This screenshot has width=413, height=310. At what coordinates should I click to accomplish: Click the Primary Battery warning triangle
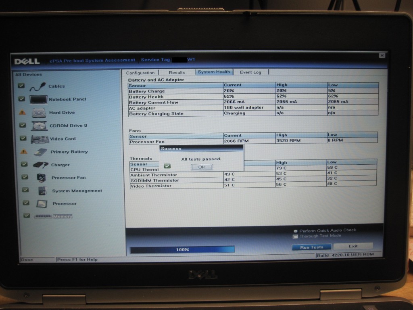pos(24,152)
